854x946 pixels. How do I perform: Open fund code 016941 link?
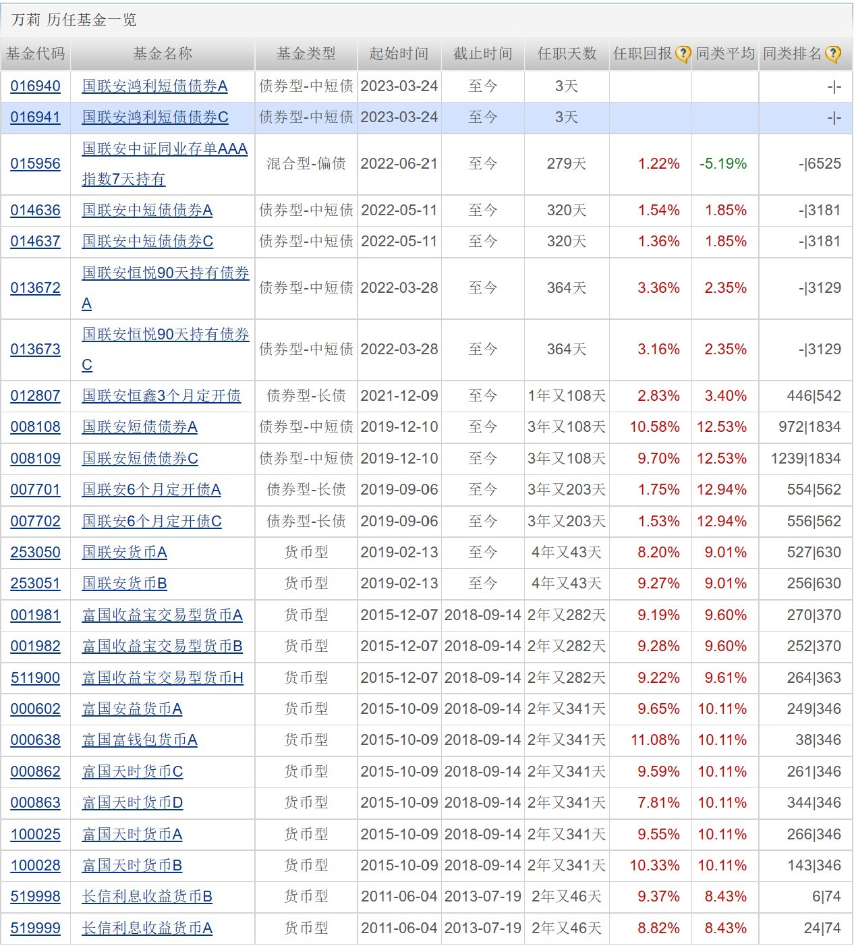point(35,117)
